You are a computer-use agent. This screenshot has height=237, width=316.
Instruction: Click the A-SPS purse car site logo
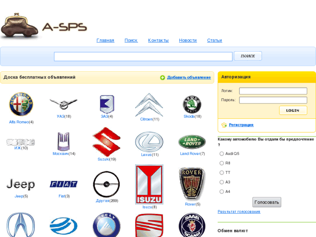pyautogui.click(x=44, y=26)
